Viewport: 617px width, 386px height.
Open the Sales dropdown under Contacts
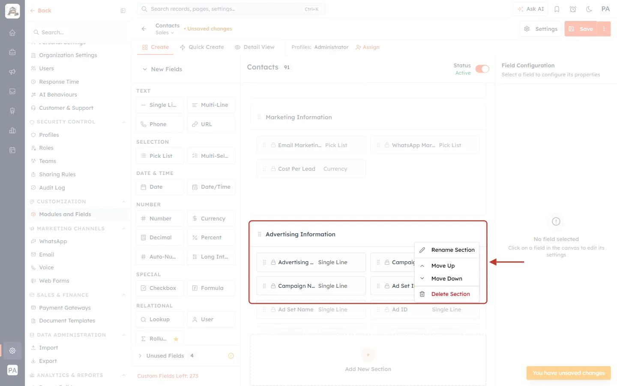(x=165, y=33)
